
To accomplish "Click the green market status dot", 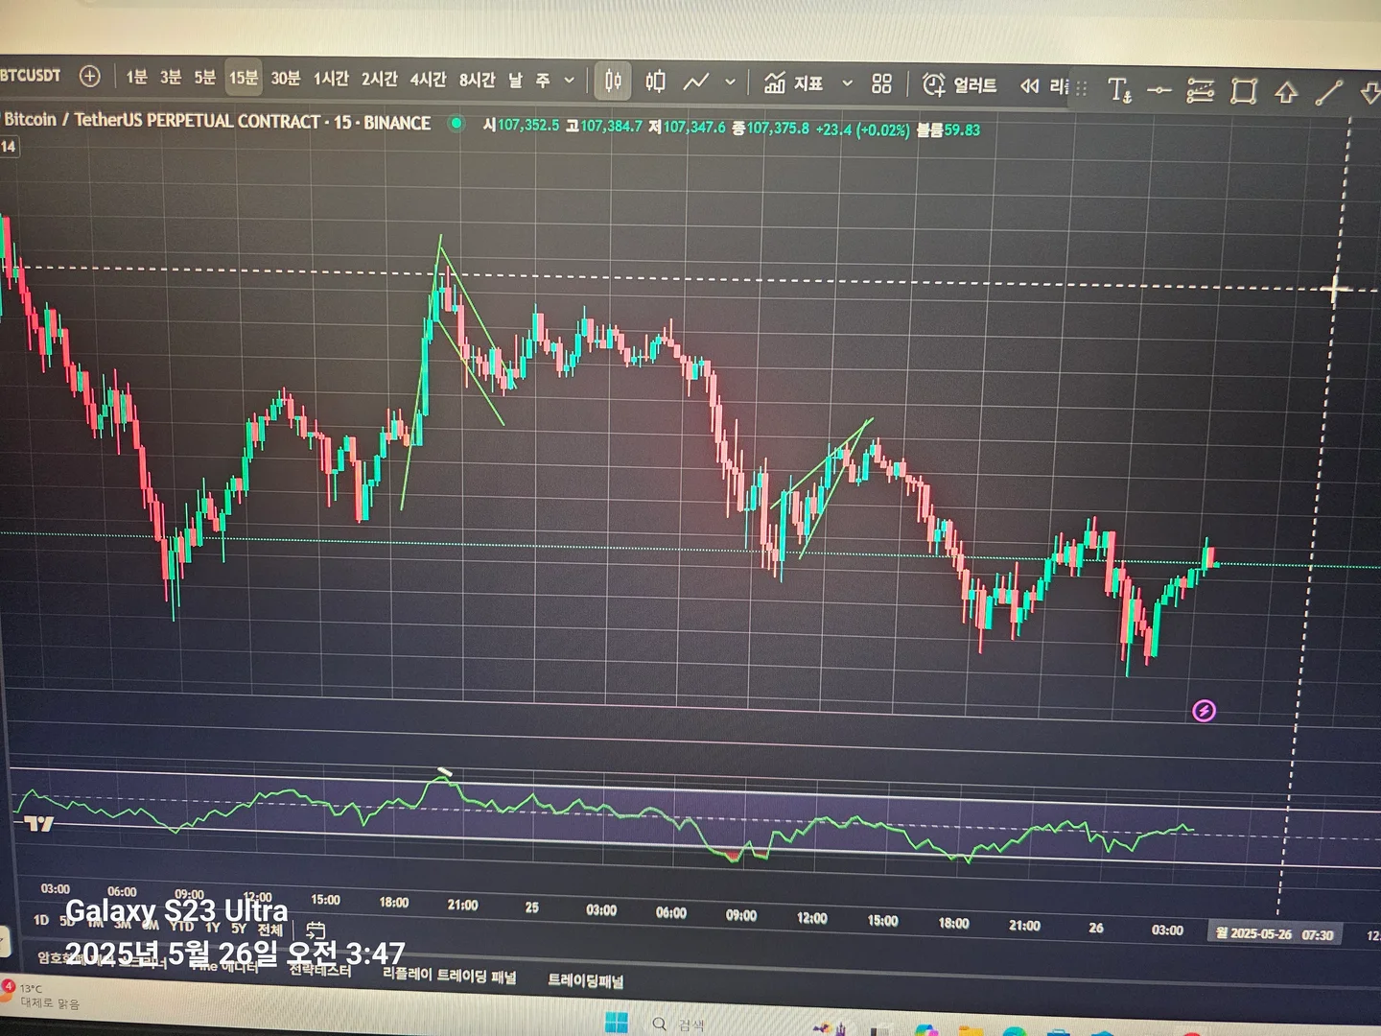I will pos(456,123).
